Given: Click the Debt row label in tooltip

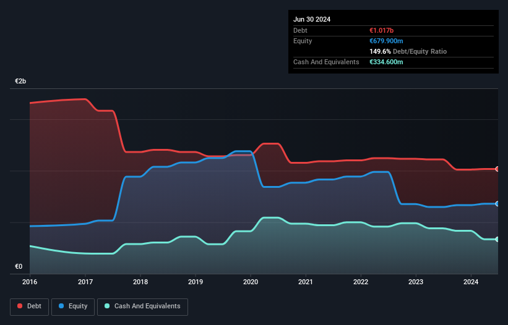Looking at the screenshot, I should (x=300, y=30).
